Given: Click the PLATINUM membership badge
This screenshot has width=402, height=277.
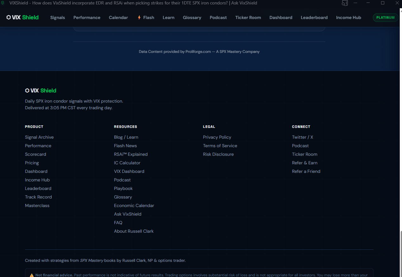Looking at the screenshot, I should coord(386,17).
